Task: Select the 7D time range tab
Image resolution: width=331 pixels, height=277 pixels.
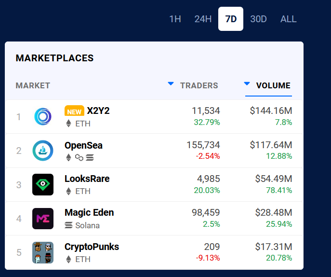Action: pos(231,19)
